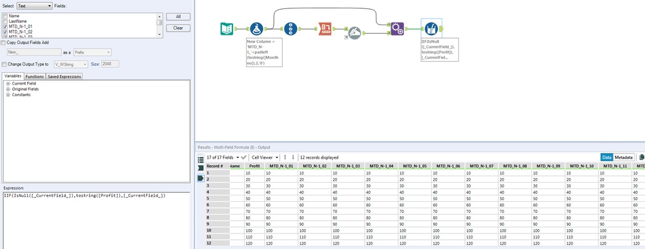Open the messages list icon in Results pane
The height and width of the screenshot is (249, 645).
(201, 160)
